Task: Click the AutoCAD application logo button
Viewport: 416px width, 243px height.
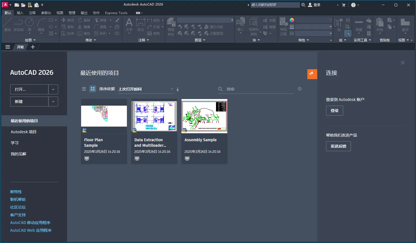Action: click(5, 5)
